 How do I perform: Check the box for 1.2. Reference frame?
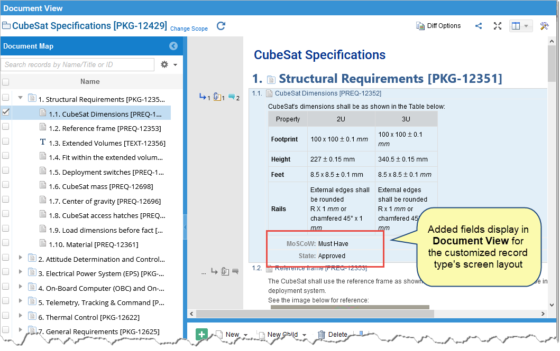pyautogui.click(x=5, y=127)
